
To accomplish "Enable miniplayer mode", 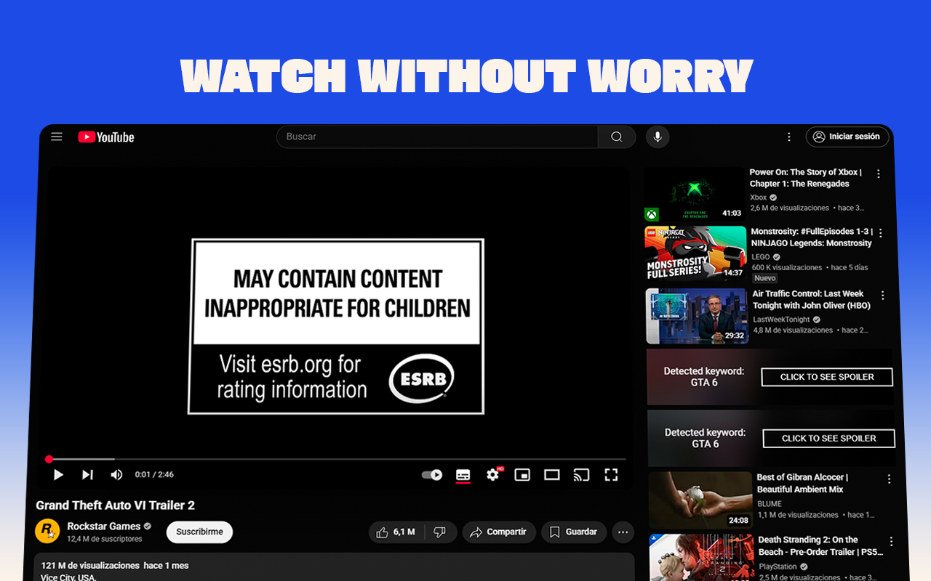I will point(522,475).
